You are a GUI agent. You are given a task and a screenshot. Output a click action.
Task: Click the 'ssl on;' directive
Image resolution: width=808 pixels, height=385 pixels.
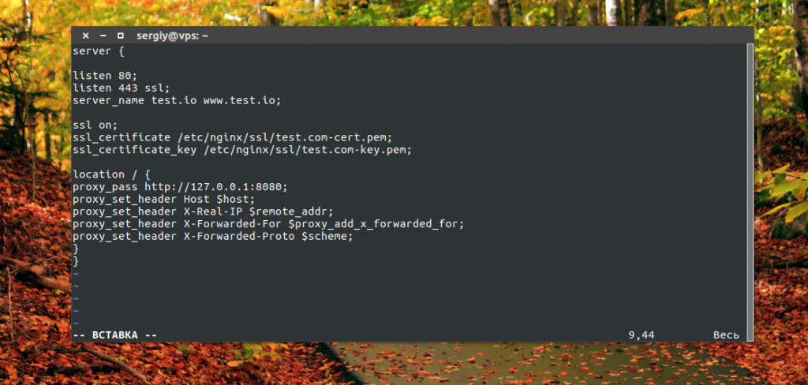(x=95, y=125)
